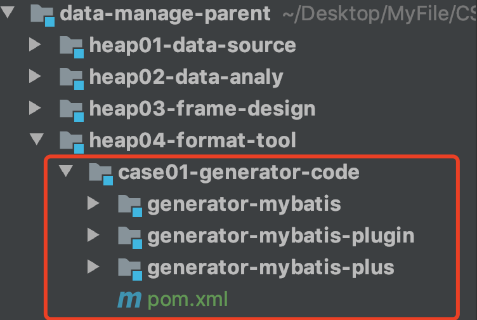Click the case01-generator-code module folder icon

pyautogui.click(x=101, y=174)
